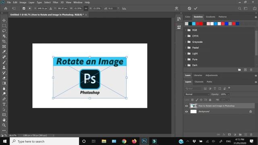Open the History panel icon
Viewport: 258px width, 145px height.
pyautogui.click(x=179, y=19)
